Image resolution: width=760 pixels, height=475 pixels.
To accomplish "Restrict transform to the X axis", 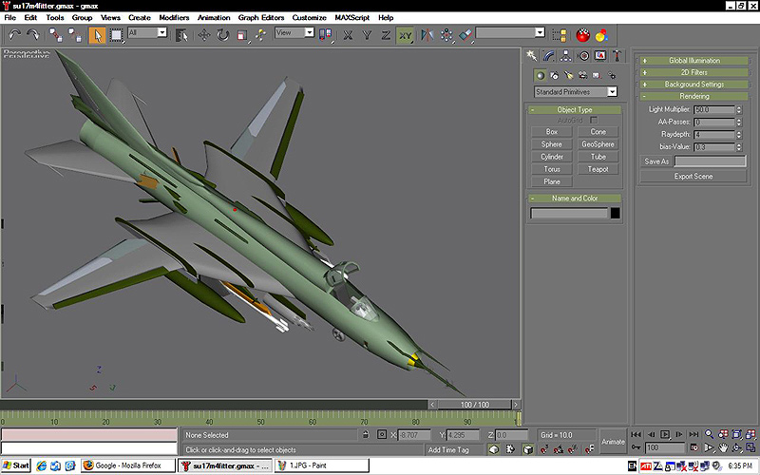I will pyautogui.click(x=349, y=34).
